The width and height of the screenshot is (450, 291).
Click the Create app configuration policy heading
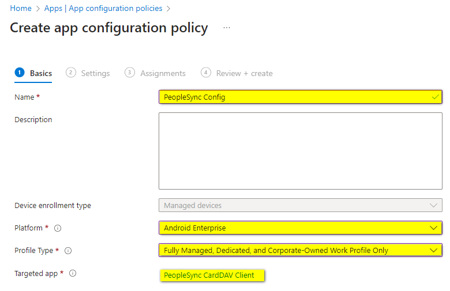(109, 28)
